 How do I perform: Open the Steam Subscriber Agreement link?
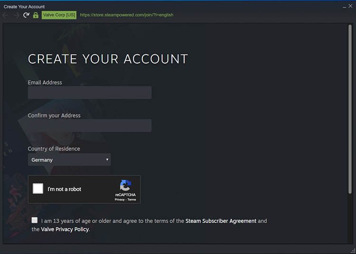pyautogui.click(x=221, y=221)
